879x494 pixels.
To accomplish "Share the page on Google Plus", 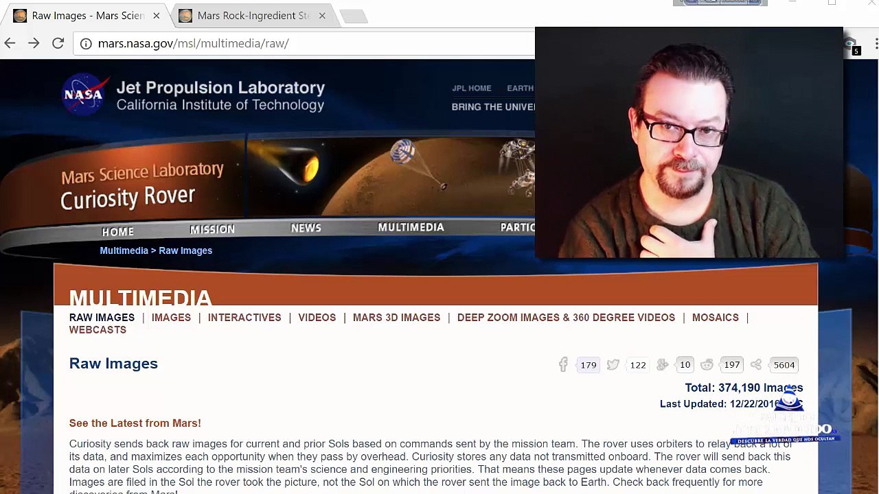I will (662, 364).
